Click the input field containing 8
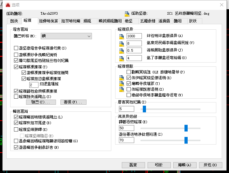 (x=134, y=43)
